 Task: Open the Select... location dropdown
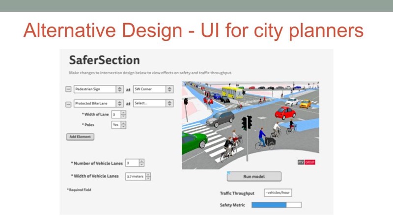click(x=153, y=103)
